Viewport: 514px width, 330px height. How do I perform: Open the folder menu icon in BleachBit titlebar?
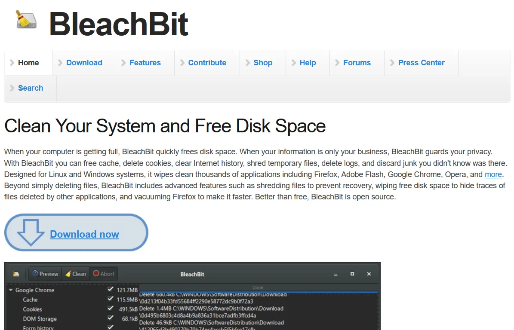tap(15, 274)
